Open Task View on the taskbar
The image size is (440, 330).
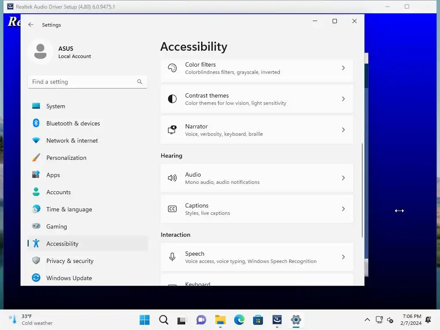(182, 320)
